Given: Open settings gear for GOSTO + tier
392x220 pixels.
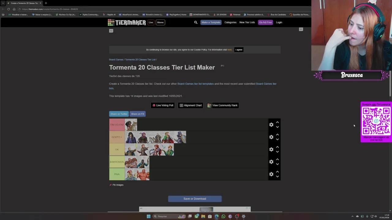Looking at the screenshot, I should (271, 137).
